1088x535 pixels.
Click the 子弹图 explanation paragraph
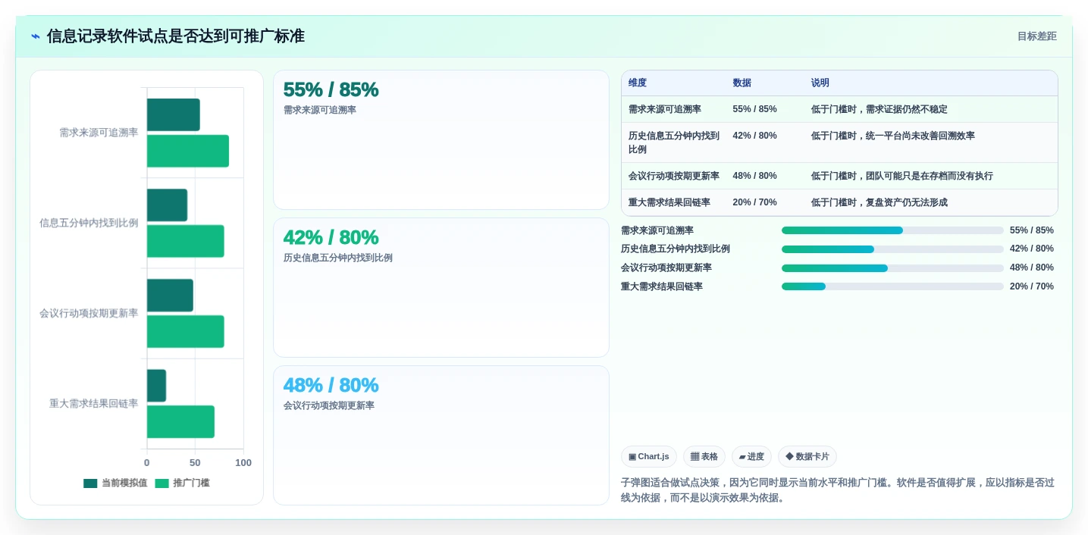tap(838, 490)
